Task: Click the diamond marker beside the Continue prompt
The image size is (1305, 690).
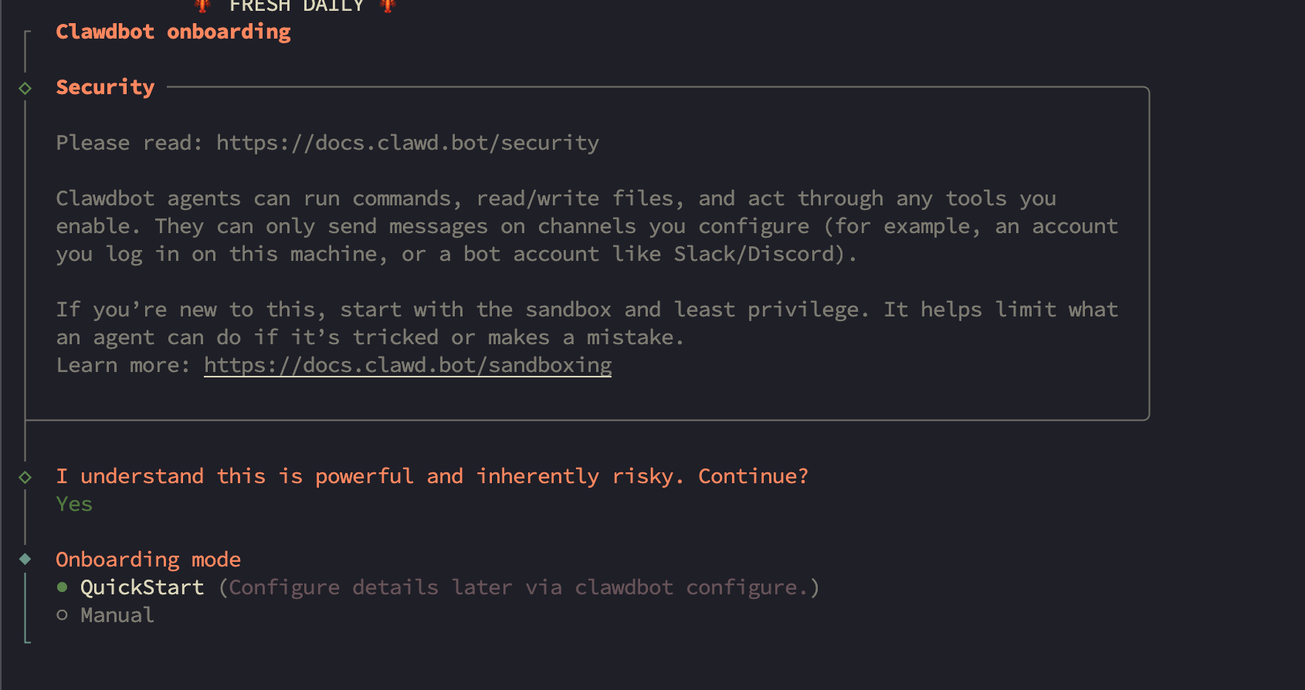Action: click(x=25, y=477)
